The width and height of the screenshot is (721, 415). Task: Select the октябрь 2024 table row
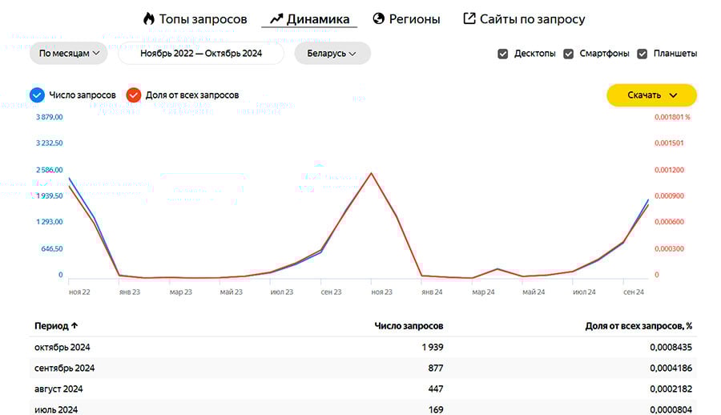[x=363, y=348]
